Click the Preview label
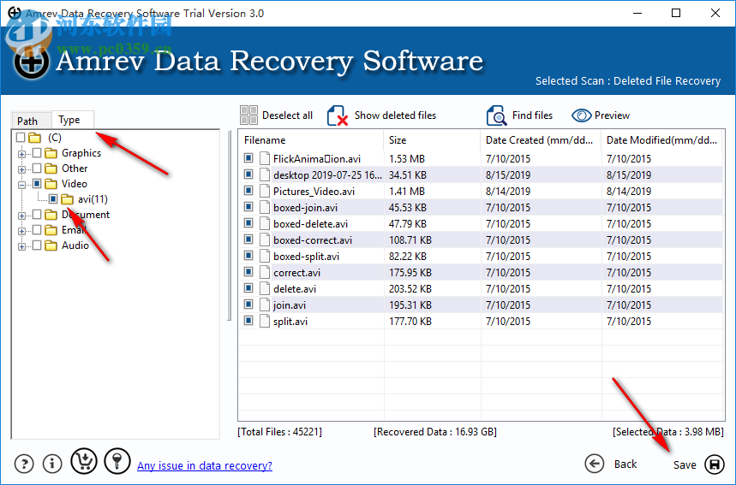736x485 pixels. [612, 115]
